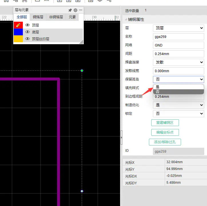The width and height of the screenshot is (207, 206).
Task: Toggle 顶层丝印层 eye icon
Action: (x=27, y=39)
